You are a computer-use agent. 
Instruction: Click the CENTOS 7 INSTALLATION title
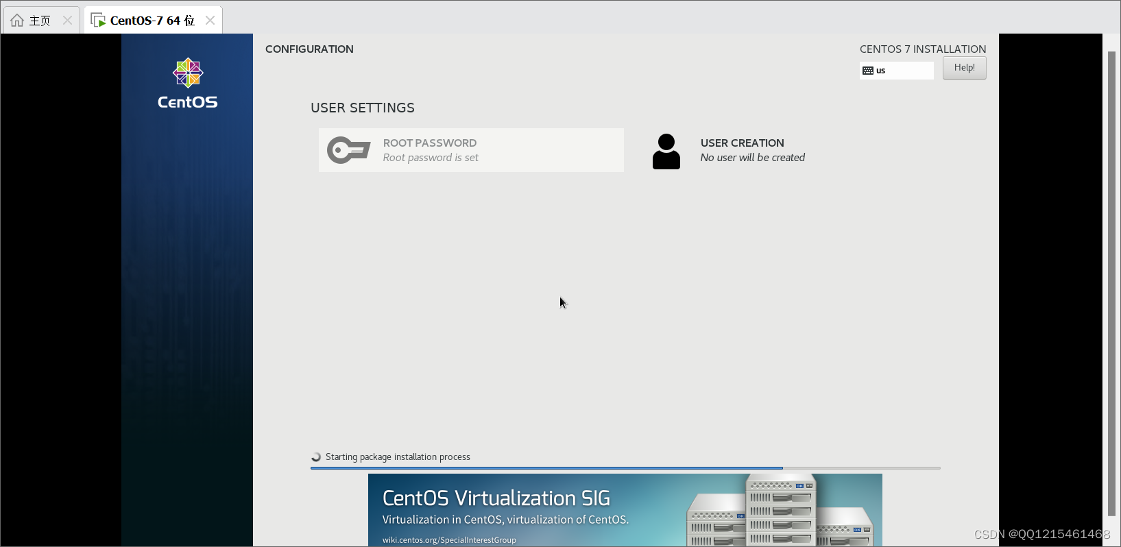point(923,49)
